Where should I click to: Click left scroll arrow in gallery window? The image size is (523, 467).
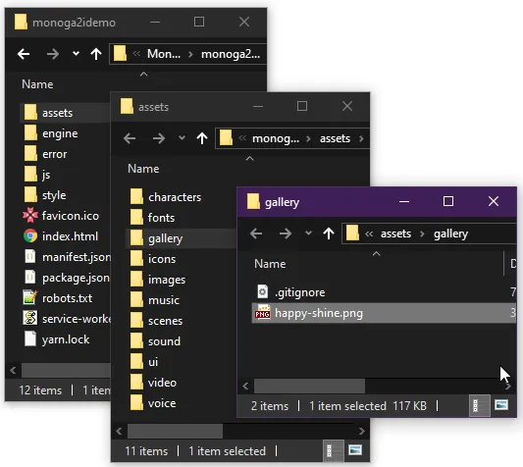[246, 386]
